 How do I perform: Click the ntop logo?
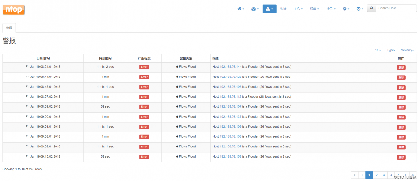tap(14, 9)
